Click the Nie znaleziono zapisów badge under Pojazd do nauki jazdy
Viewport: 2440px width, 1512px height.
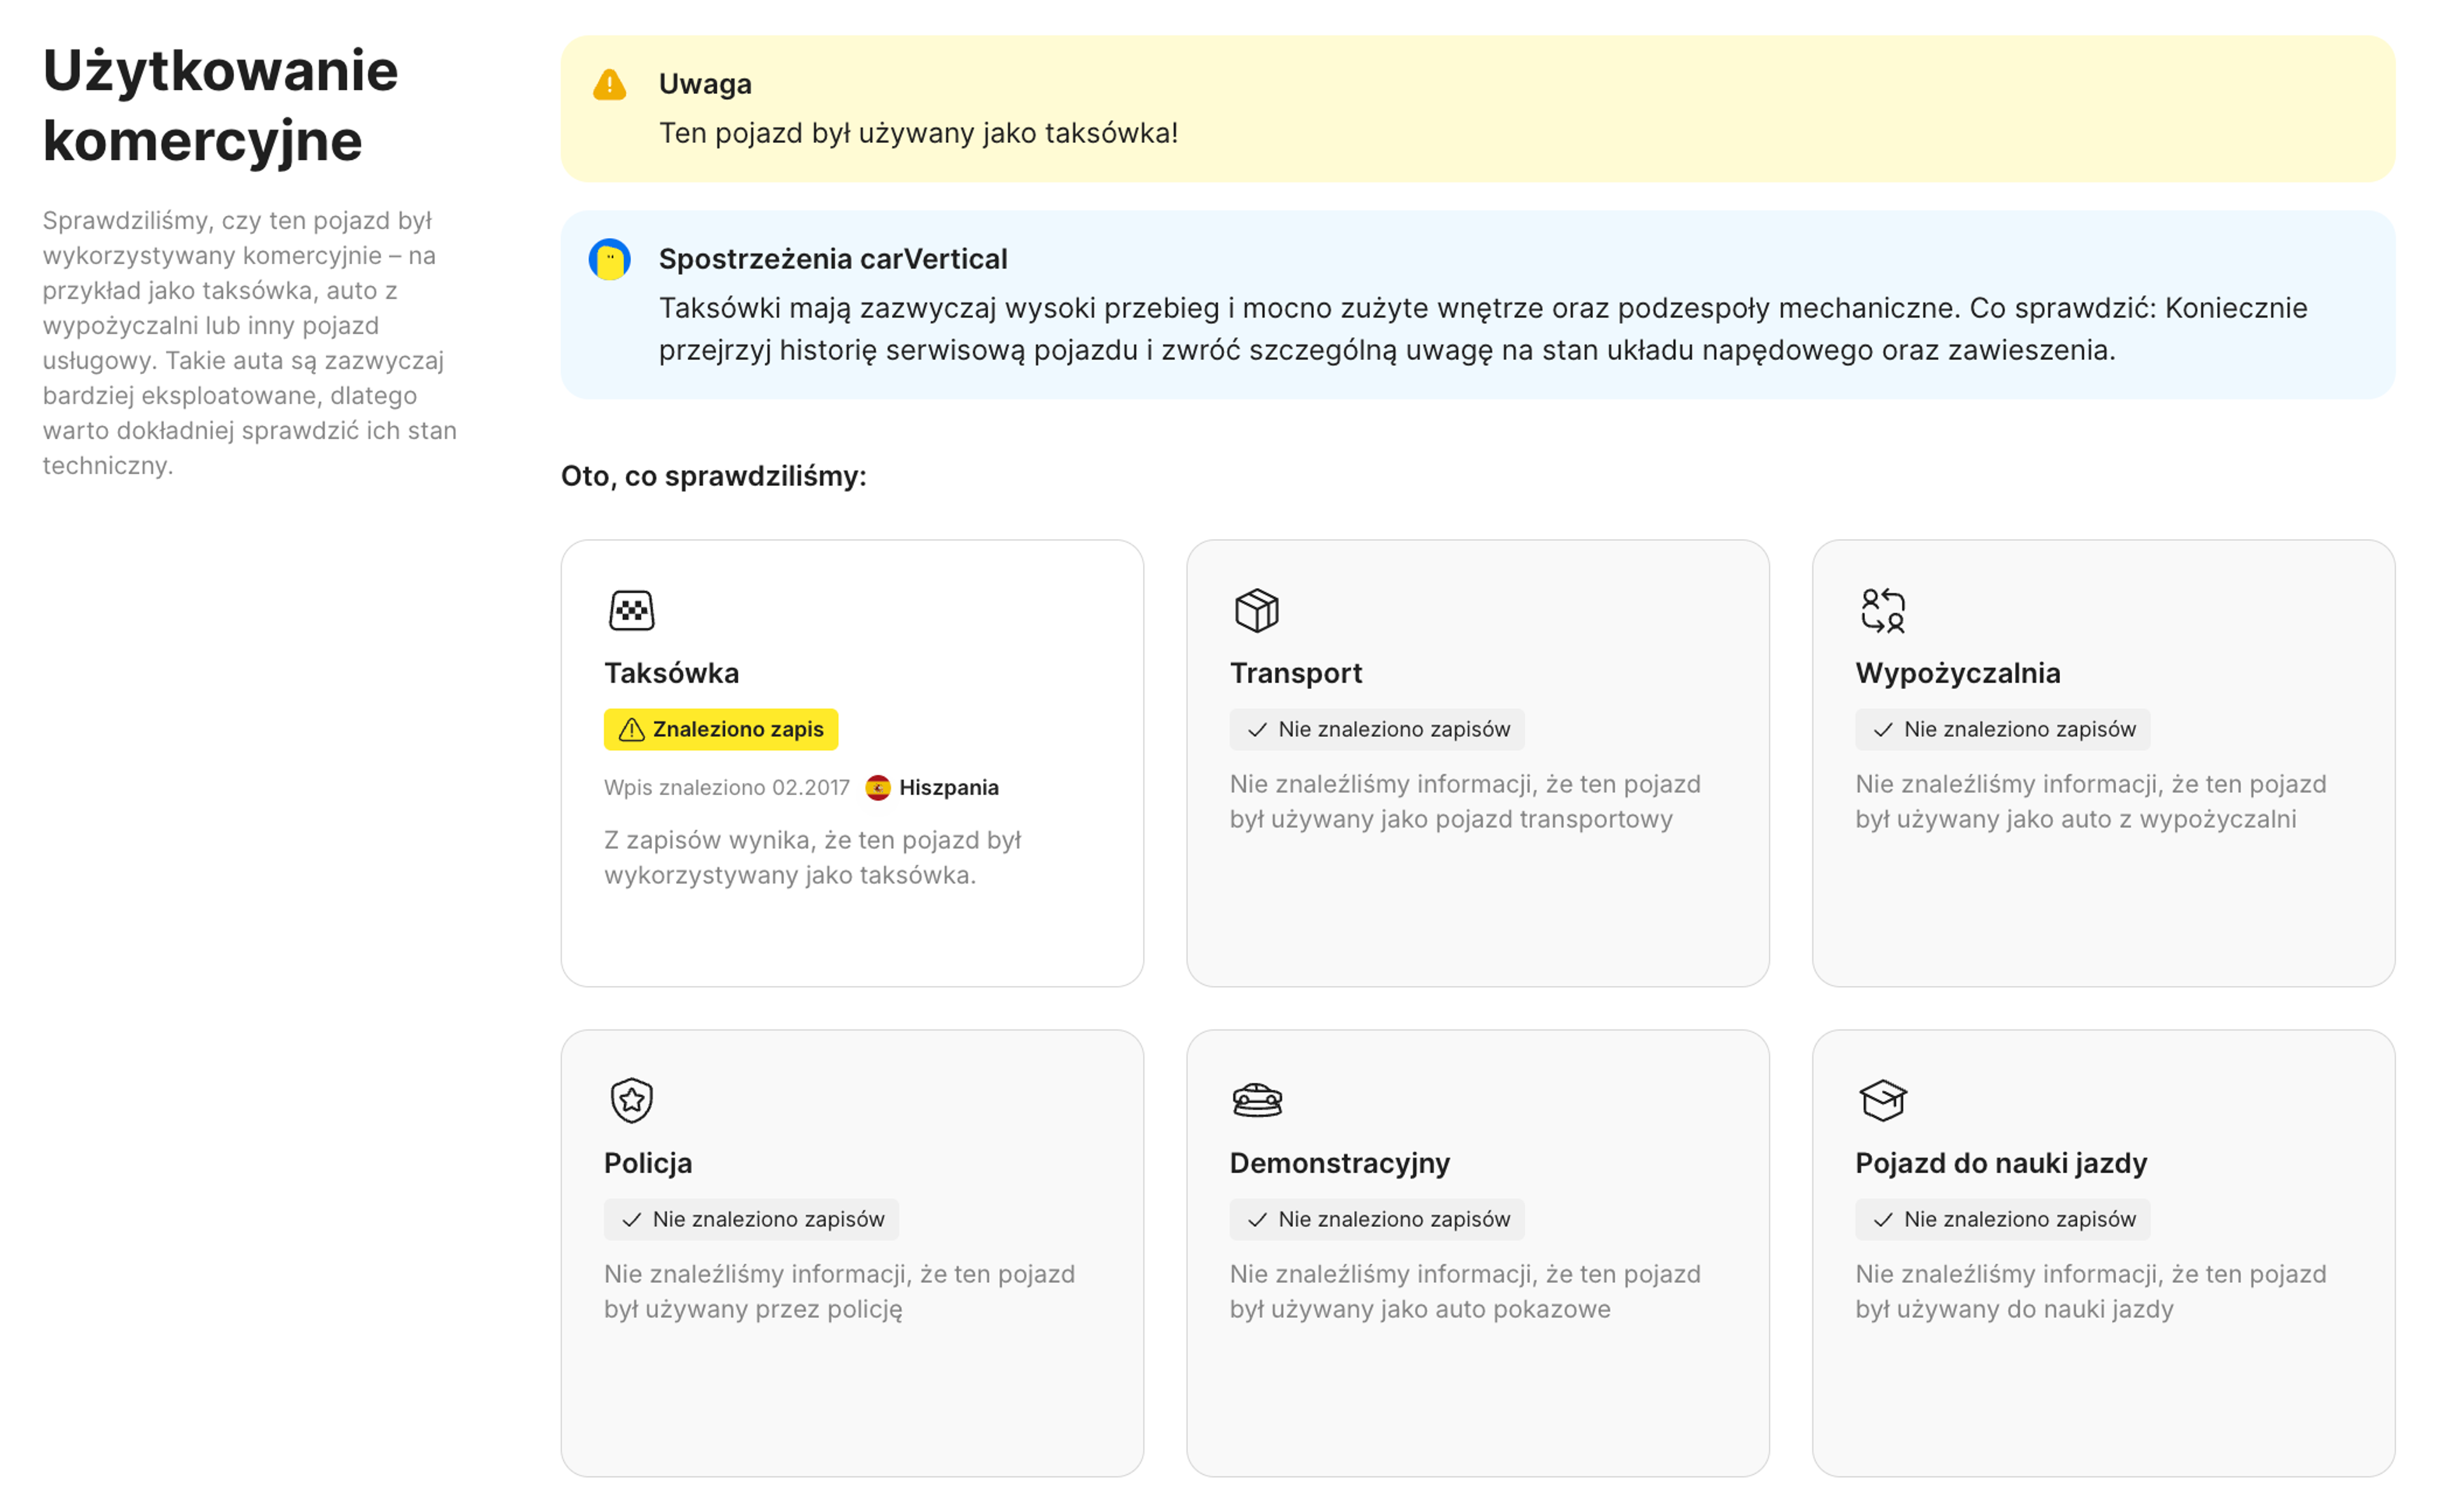point(2002,1219)
